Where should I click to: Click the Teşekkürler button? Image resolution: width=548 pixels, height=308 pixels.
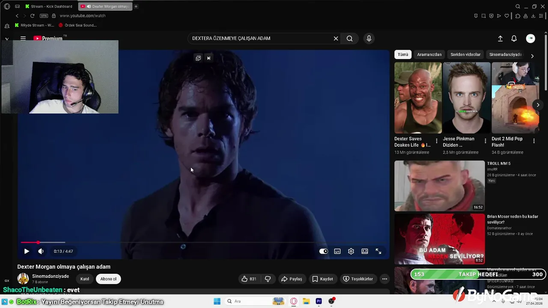(x=358, y=279)
